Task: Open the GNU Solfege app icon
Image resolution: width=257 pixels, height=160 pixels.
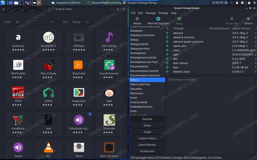Action: click(109, 38)
